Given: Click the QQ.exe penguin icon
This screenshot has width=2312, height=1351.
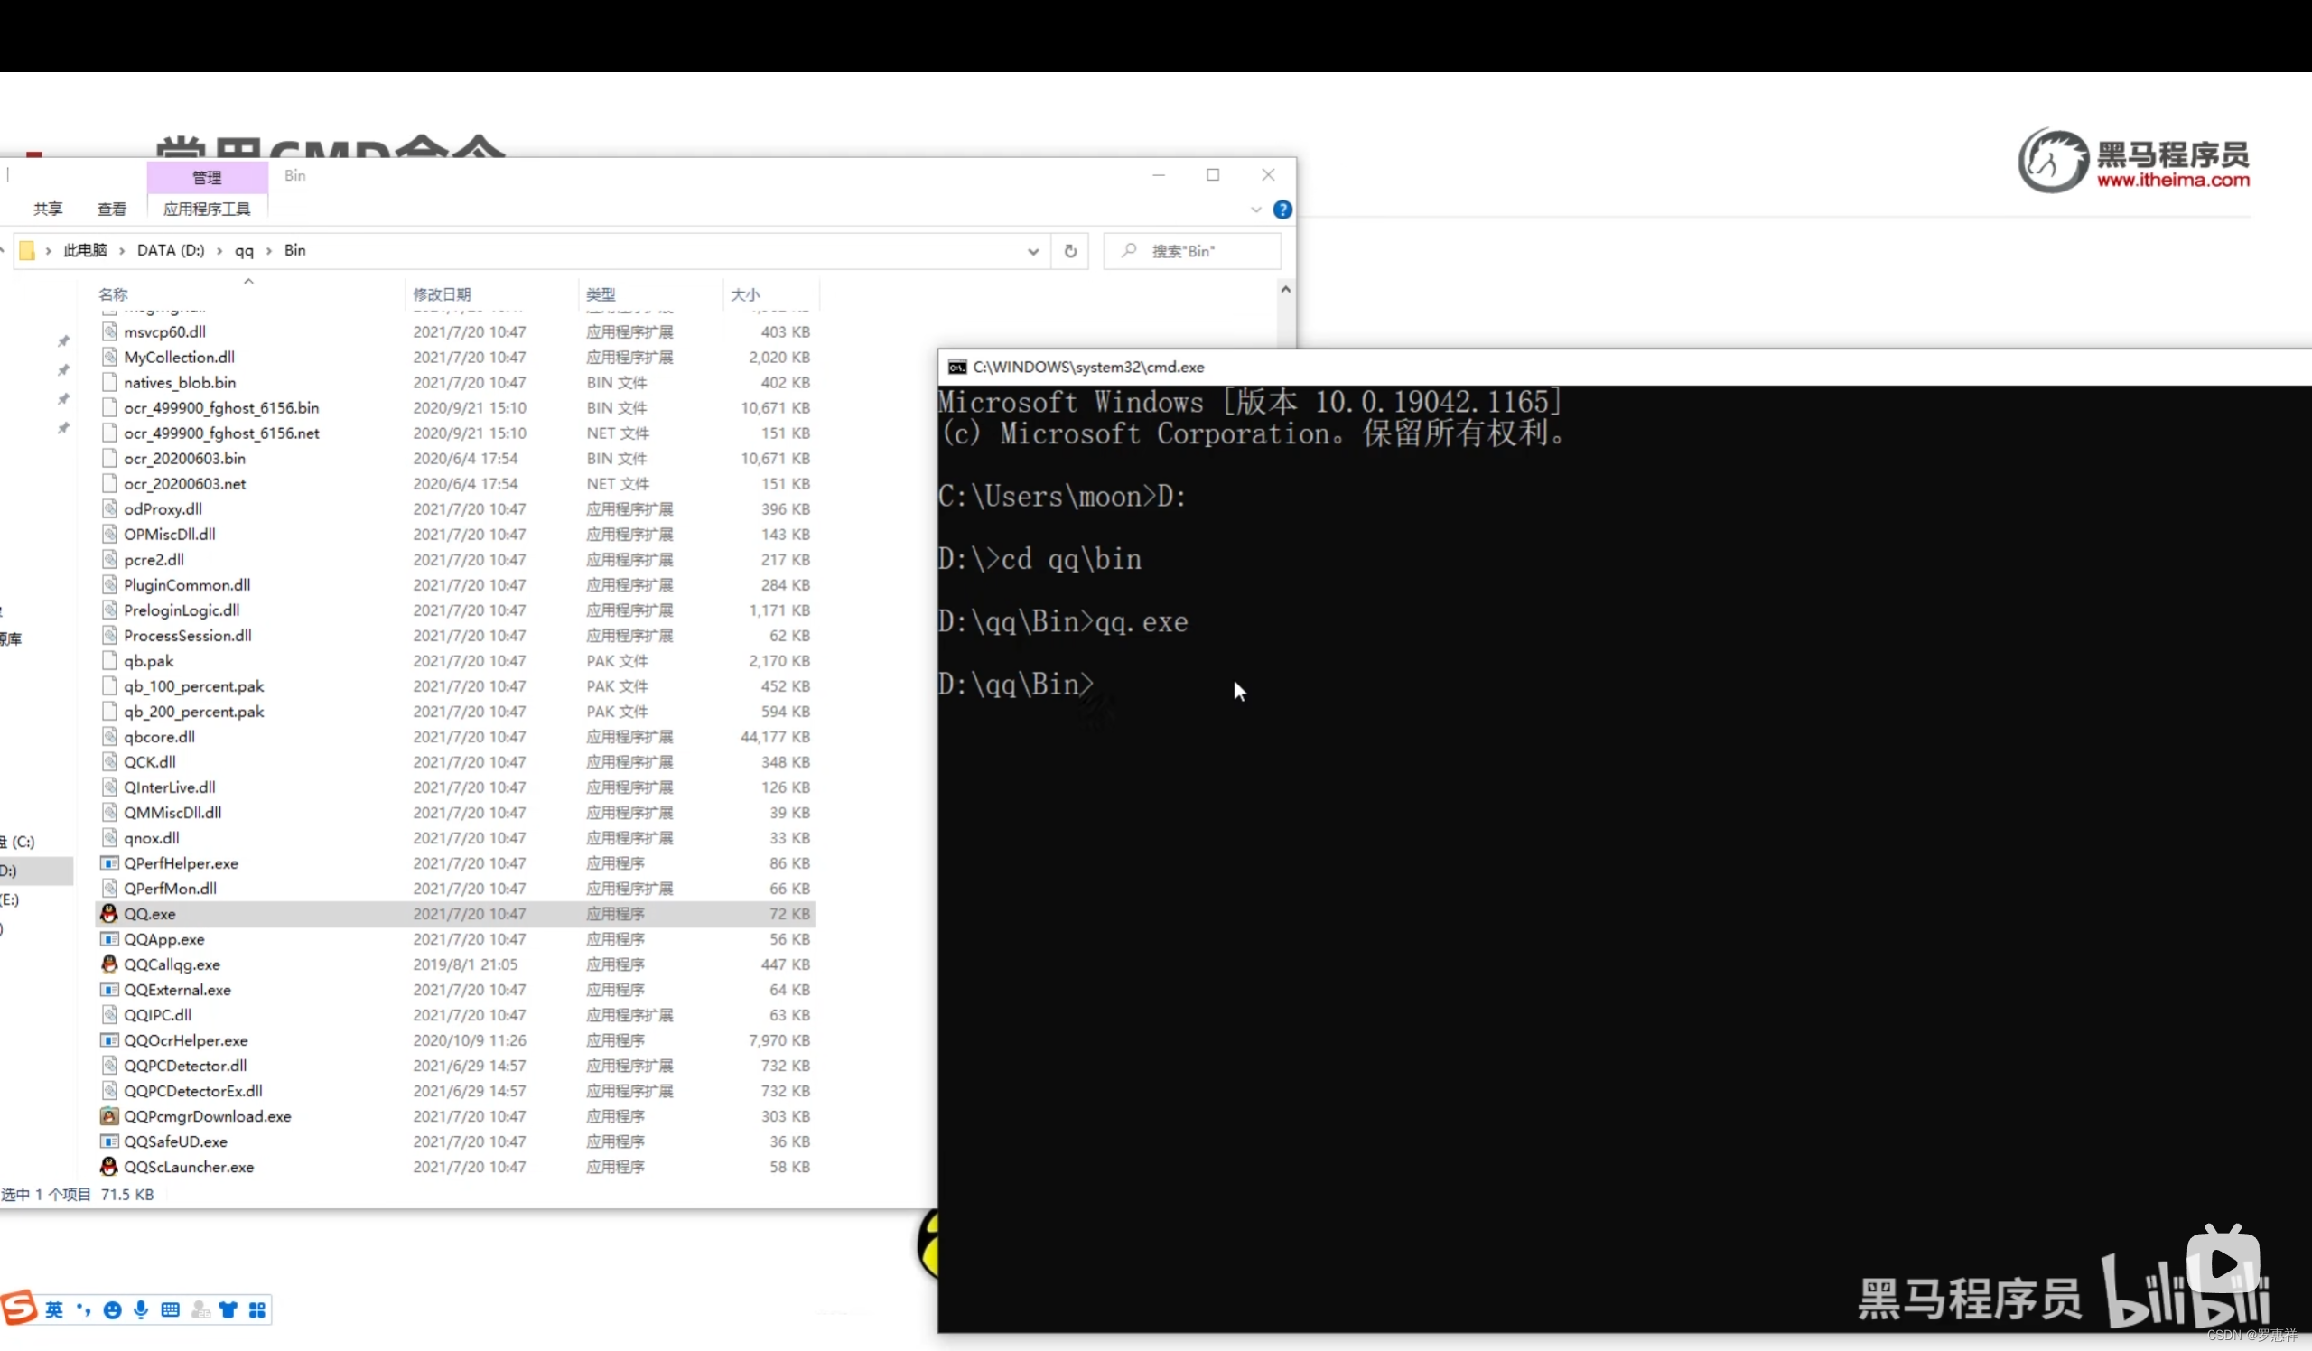Looking at the screenshot, I should click(x=109, y=914).
